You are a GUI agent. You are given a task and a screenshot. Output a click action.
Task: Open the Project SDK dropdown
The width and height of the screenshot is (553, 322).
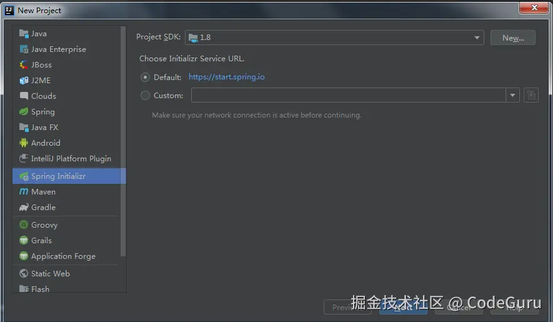[x=334, y=38]
